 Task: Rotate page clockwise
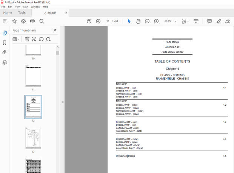tap(48, 39)
